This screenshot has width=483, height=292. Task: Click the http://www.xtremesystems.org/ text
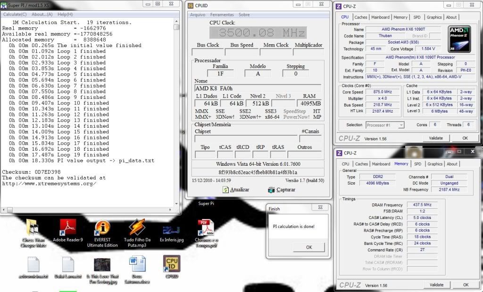49,184
